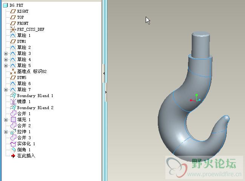Click the red insert-here arrow icon
This screenshot has width=245, height=181.
click(13, 156)
